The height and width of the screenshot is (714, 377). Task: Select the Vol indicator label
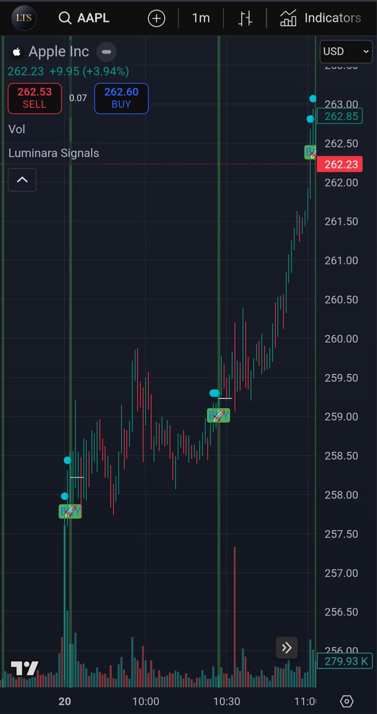17,129
